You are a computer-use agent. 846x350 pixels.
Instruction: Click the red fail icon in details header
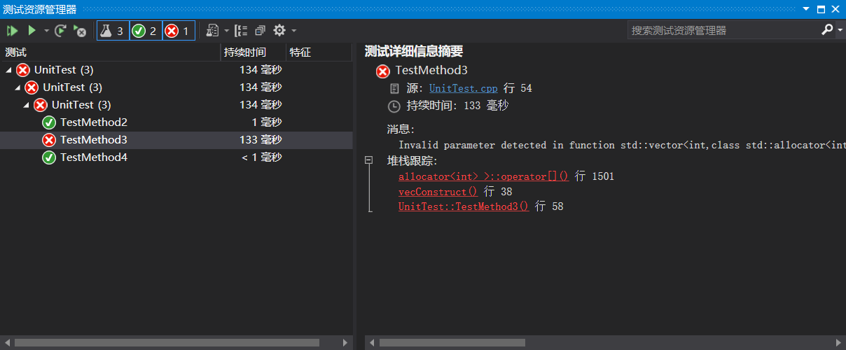click(383, 71)
